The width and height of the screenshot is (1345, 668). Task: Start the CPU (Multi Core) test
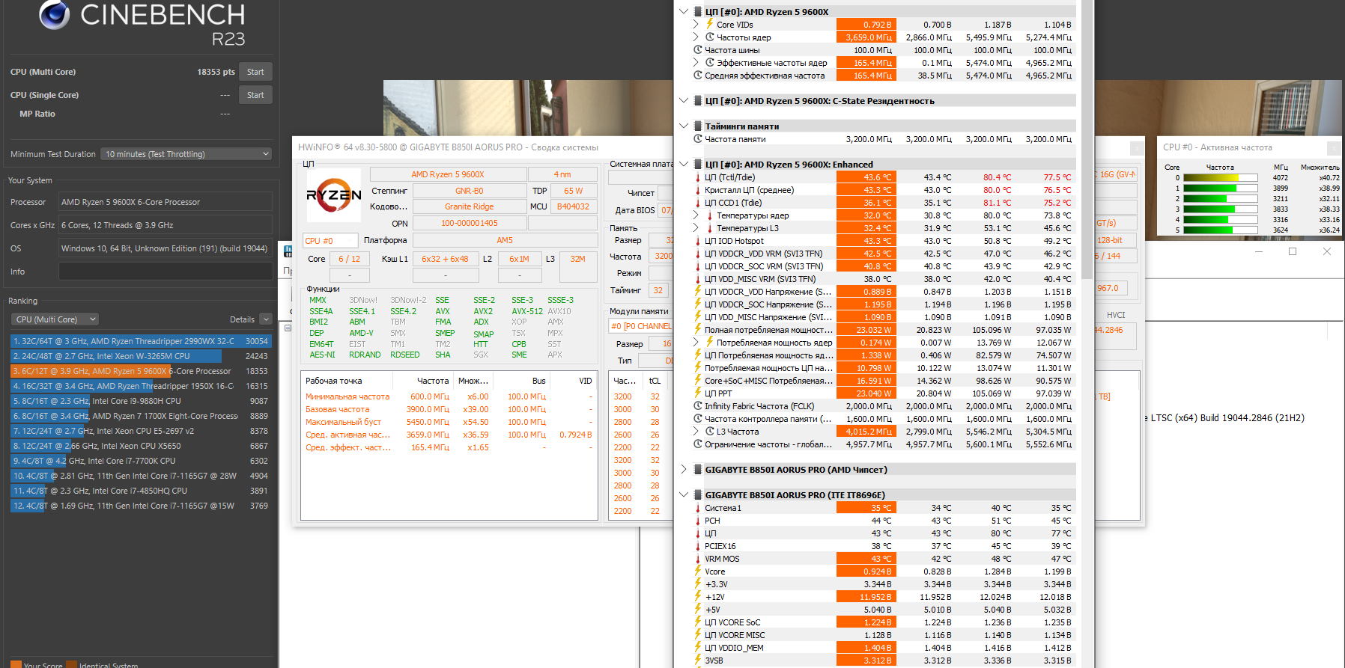coord(255,72)
